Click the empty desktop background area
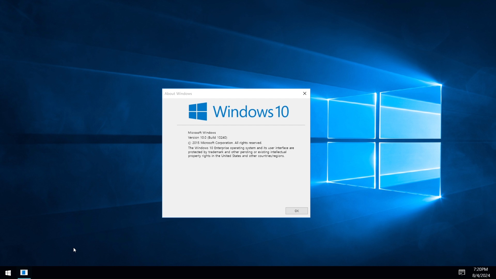 90,220
